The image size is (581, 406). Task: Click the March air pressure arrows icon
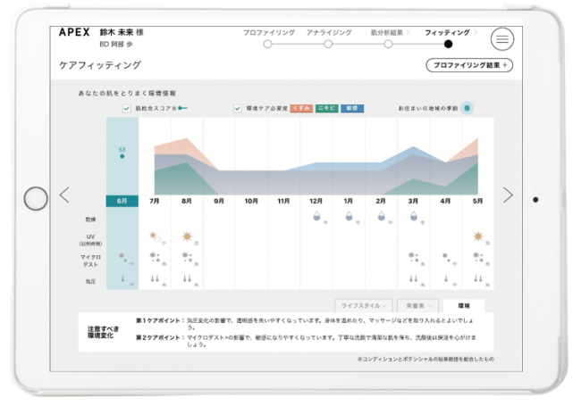(x=413, y=278)
